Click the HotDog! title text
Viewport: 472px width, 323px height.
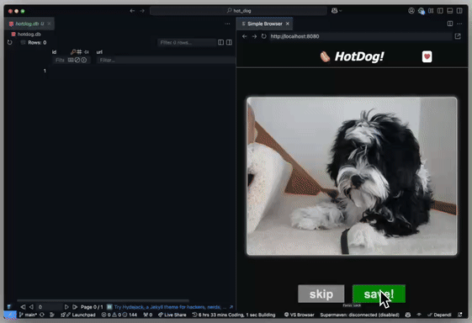coord(359,56)
